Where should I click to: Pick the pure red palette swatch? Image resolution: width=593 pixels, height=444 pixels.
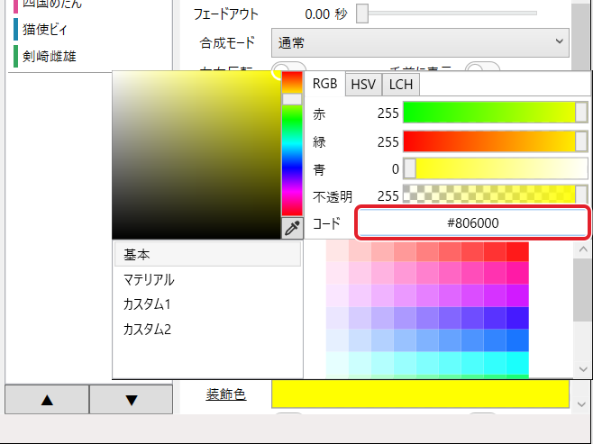517,251
